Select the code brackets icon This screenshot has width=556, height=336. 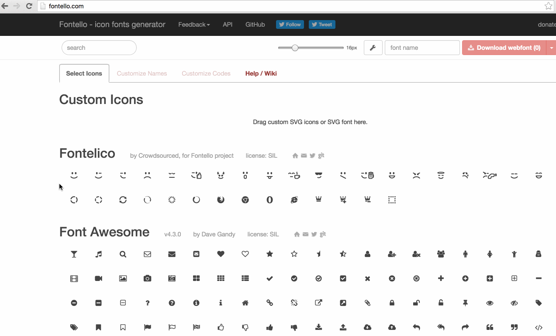539,327
